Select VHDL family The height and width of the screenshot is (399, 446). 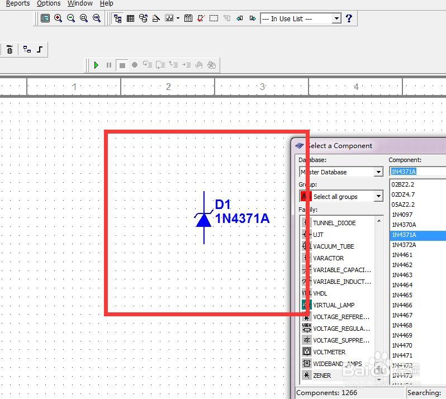[x=320, y=293]
